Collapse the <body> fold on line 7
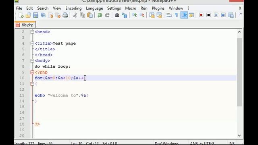 tap(32, 61)
